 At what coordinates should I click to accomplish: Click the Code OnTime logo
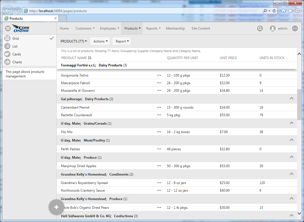pos(21,28)
